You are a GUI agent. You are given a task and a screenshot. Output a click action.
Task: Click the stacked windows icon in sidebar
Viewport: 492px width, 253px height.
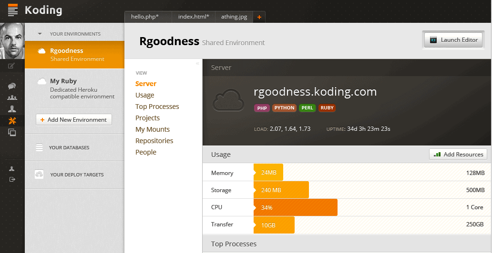point(12,133)
